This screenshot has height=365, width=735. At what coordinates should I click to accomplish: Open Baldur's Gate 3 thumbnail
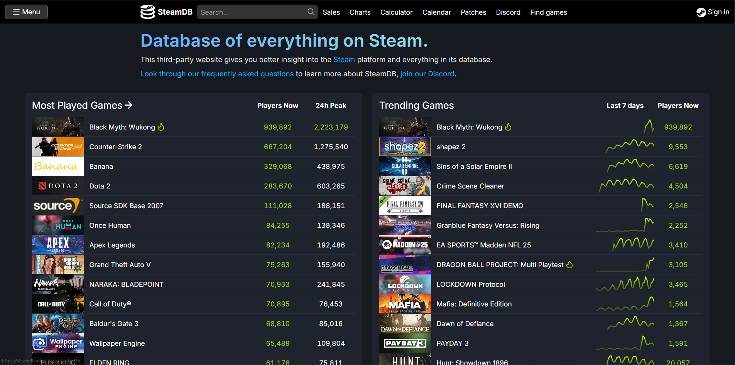58,323
